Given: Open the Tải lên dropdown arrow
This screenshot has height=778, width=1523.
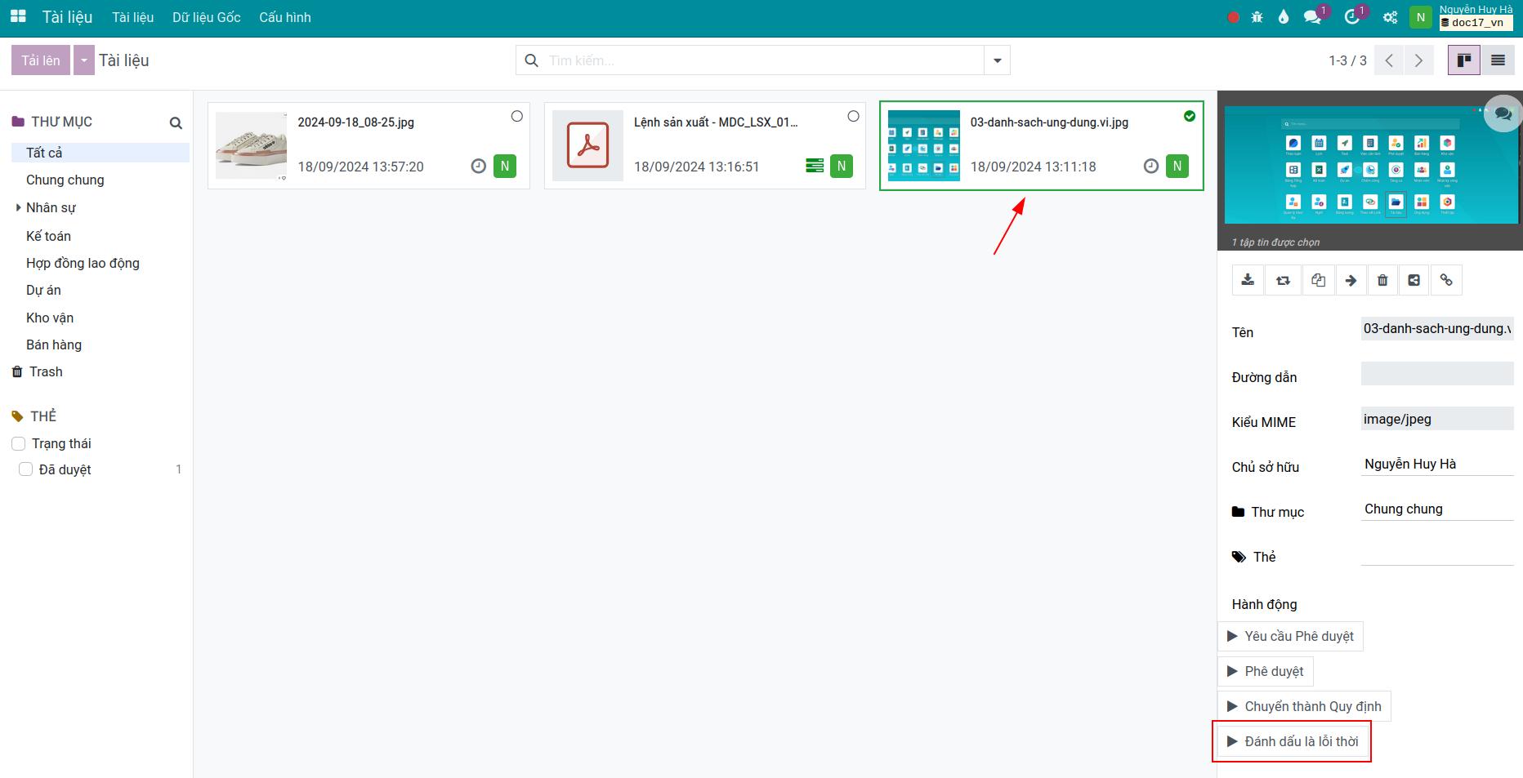Looking at the screenshot, I should (84, 60).
